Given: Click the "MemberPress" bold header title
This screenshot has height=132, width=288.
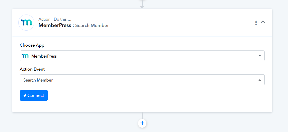Looking at the screenshot, I should coord(55,25).
